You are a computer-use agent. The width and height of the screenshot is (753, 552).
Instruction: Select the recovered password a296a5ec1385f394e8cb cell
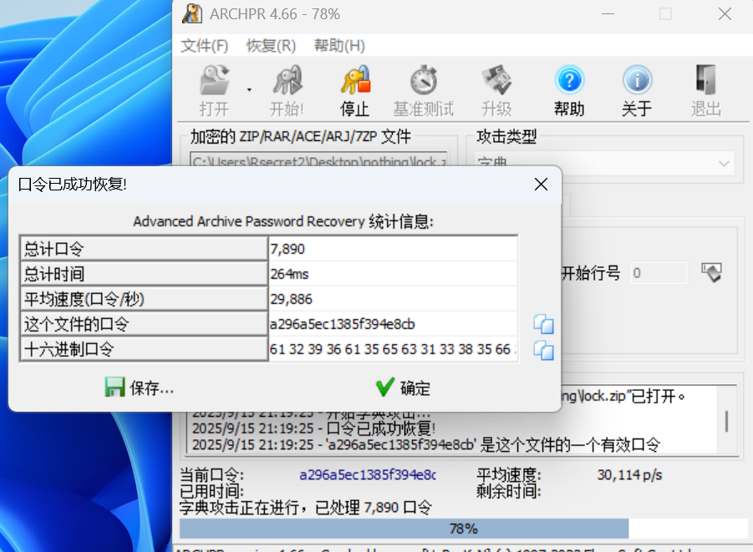(393, 324)
